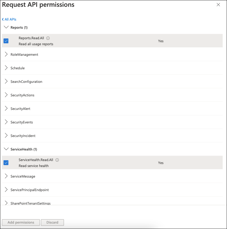
Task: Open the SecurityEvents permission group
Action: pyautogui.click(x=22, y=122)
